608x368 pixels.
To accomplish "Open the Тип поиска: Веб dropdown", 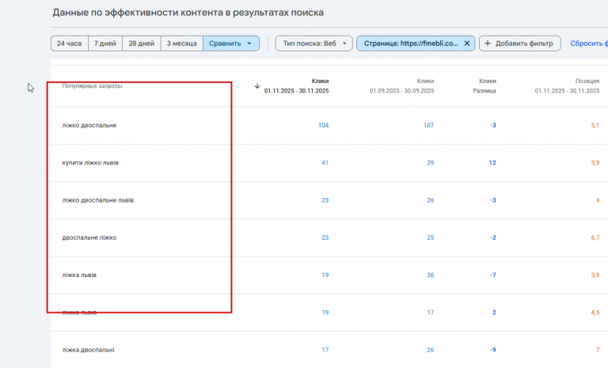I will pyautogui.click(x=313, y=44).
